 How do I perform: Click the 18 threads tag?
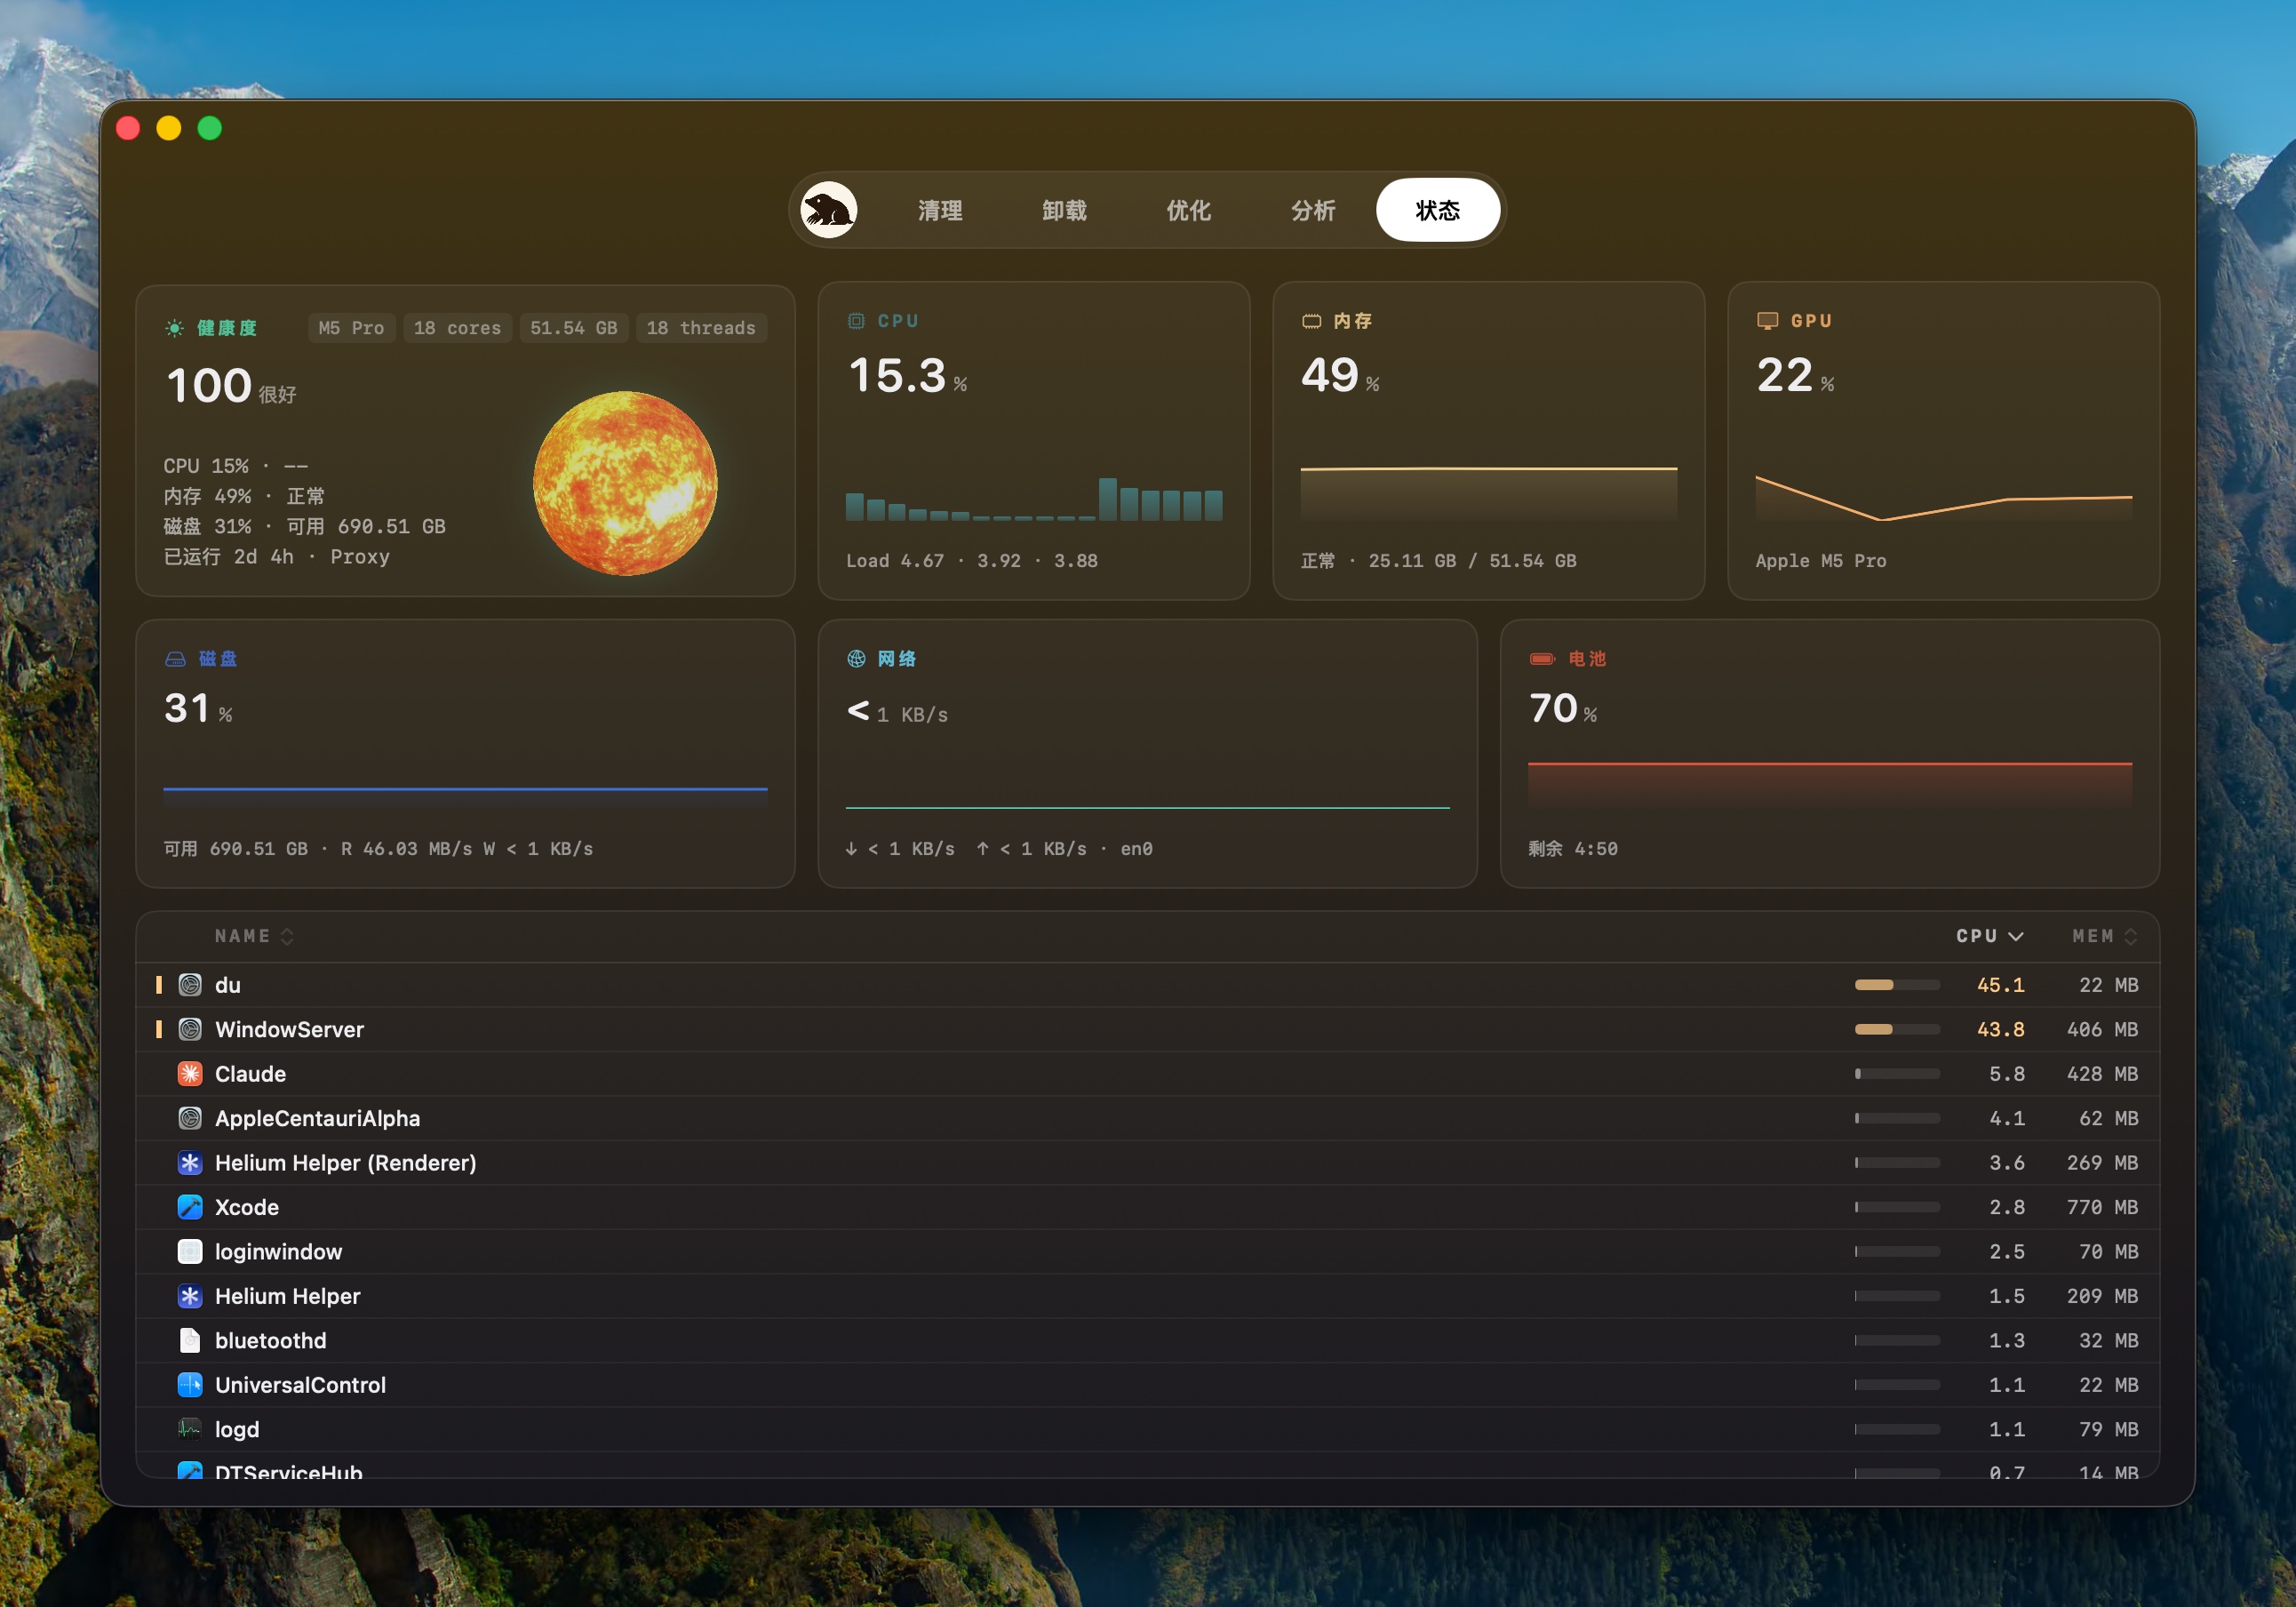click(701, 328)
